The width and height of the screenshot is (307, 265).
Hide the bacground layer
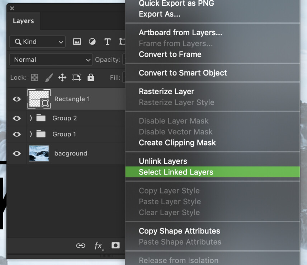pos(16,153)
